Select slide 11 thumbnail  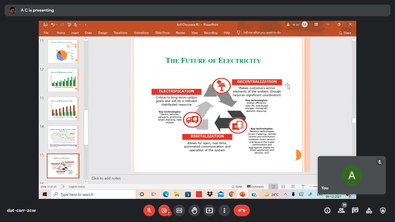point(63,51)
